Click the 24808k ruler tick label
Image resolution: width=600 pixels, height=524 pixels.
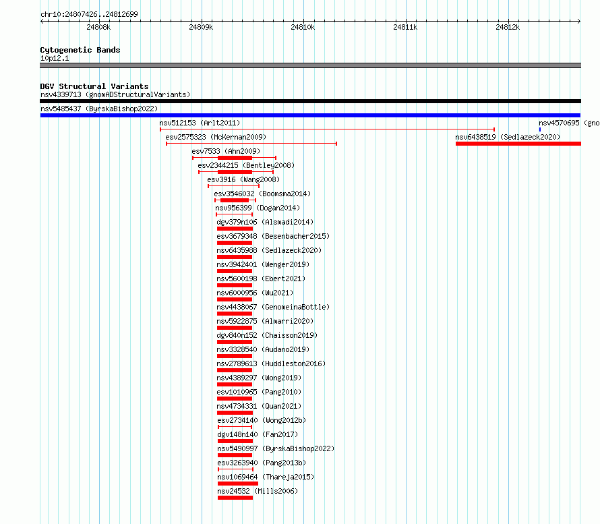(98, 27)
